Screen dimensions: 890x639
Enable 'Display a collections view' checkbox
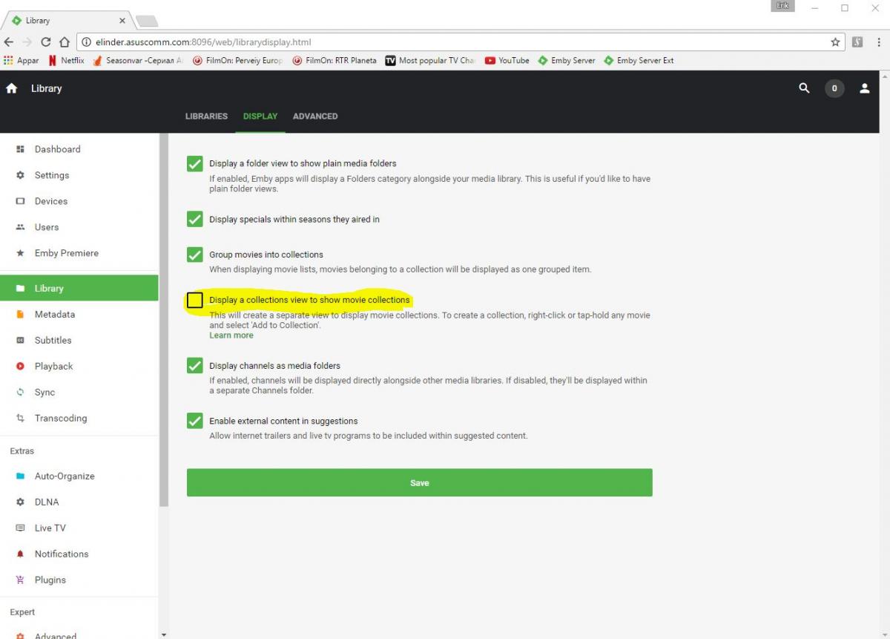pyautogui.click(x=195, y=300)
